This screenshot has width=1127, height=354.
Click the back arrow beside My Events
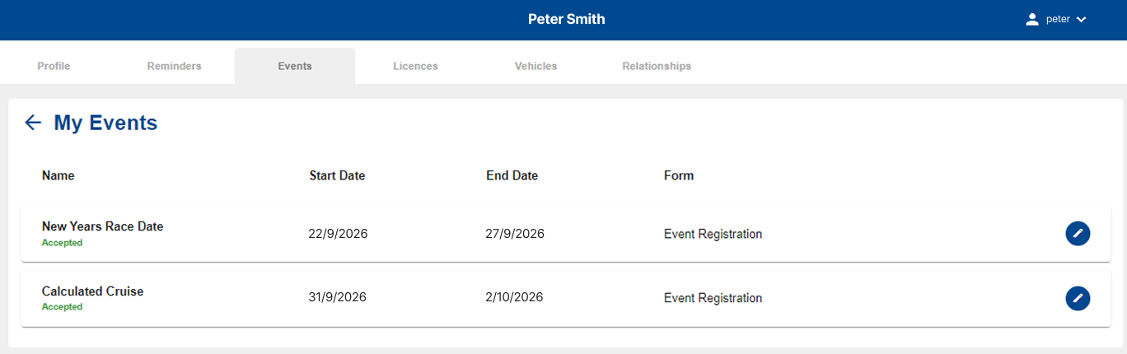pyautogui.click(x=33, y=123)
